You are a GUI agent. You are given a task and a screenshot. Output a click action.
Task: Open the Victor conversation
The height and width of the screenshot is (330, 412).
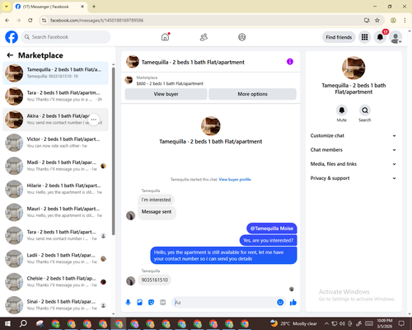coord(55,143)
